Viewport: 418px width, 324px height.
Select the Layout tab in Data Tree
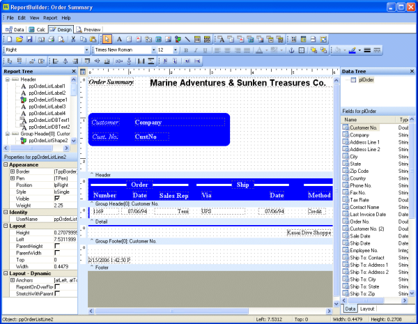pos(367,308)
